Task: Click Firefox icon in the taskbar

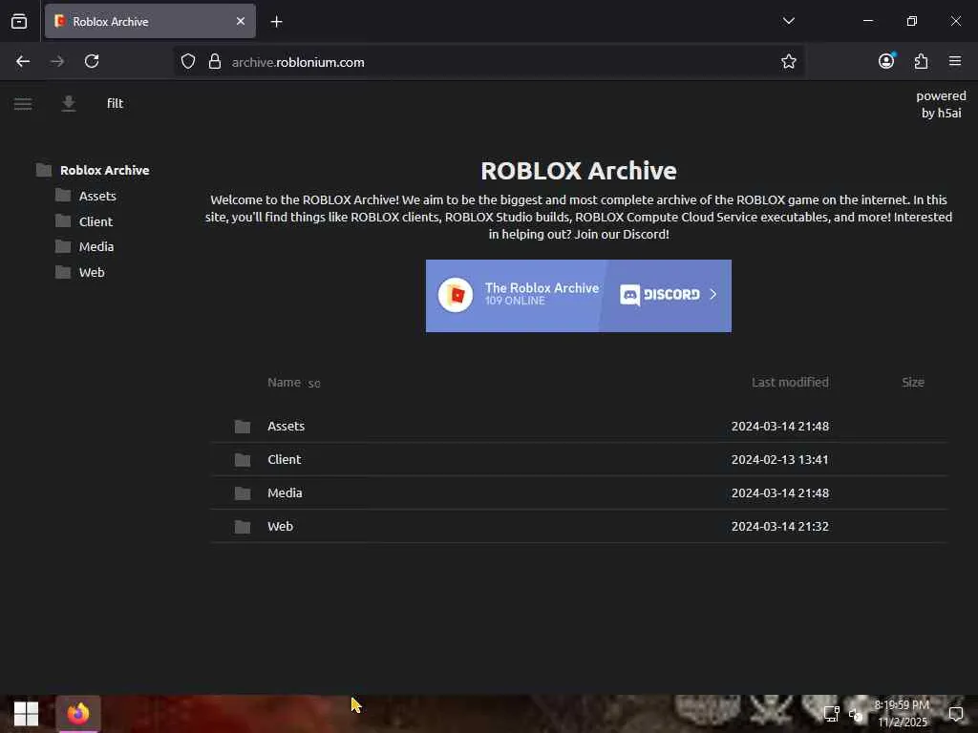Action: [x=78, y=713]
